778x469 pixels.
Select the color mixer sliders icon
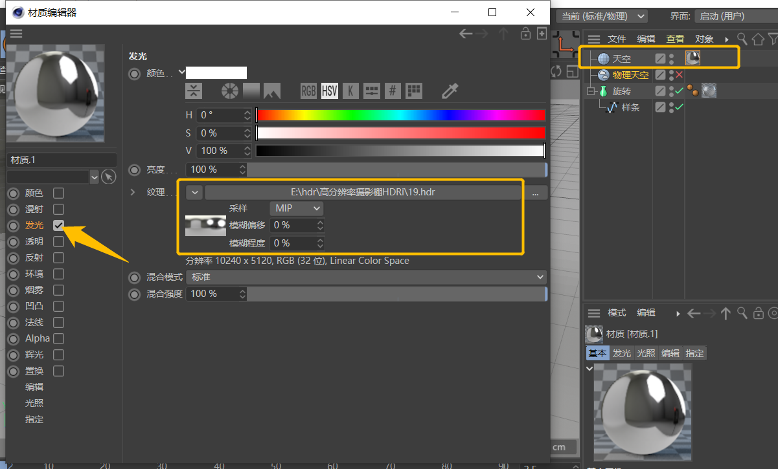[371, 91]
